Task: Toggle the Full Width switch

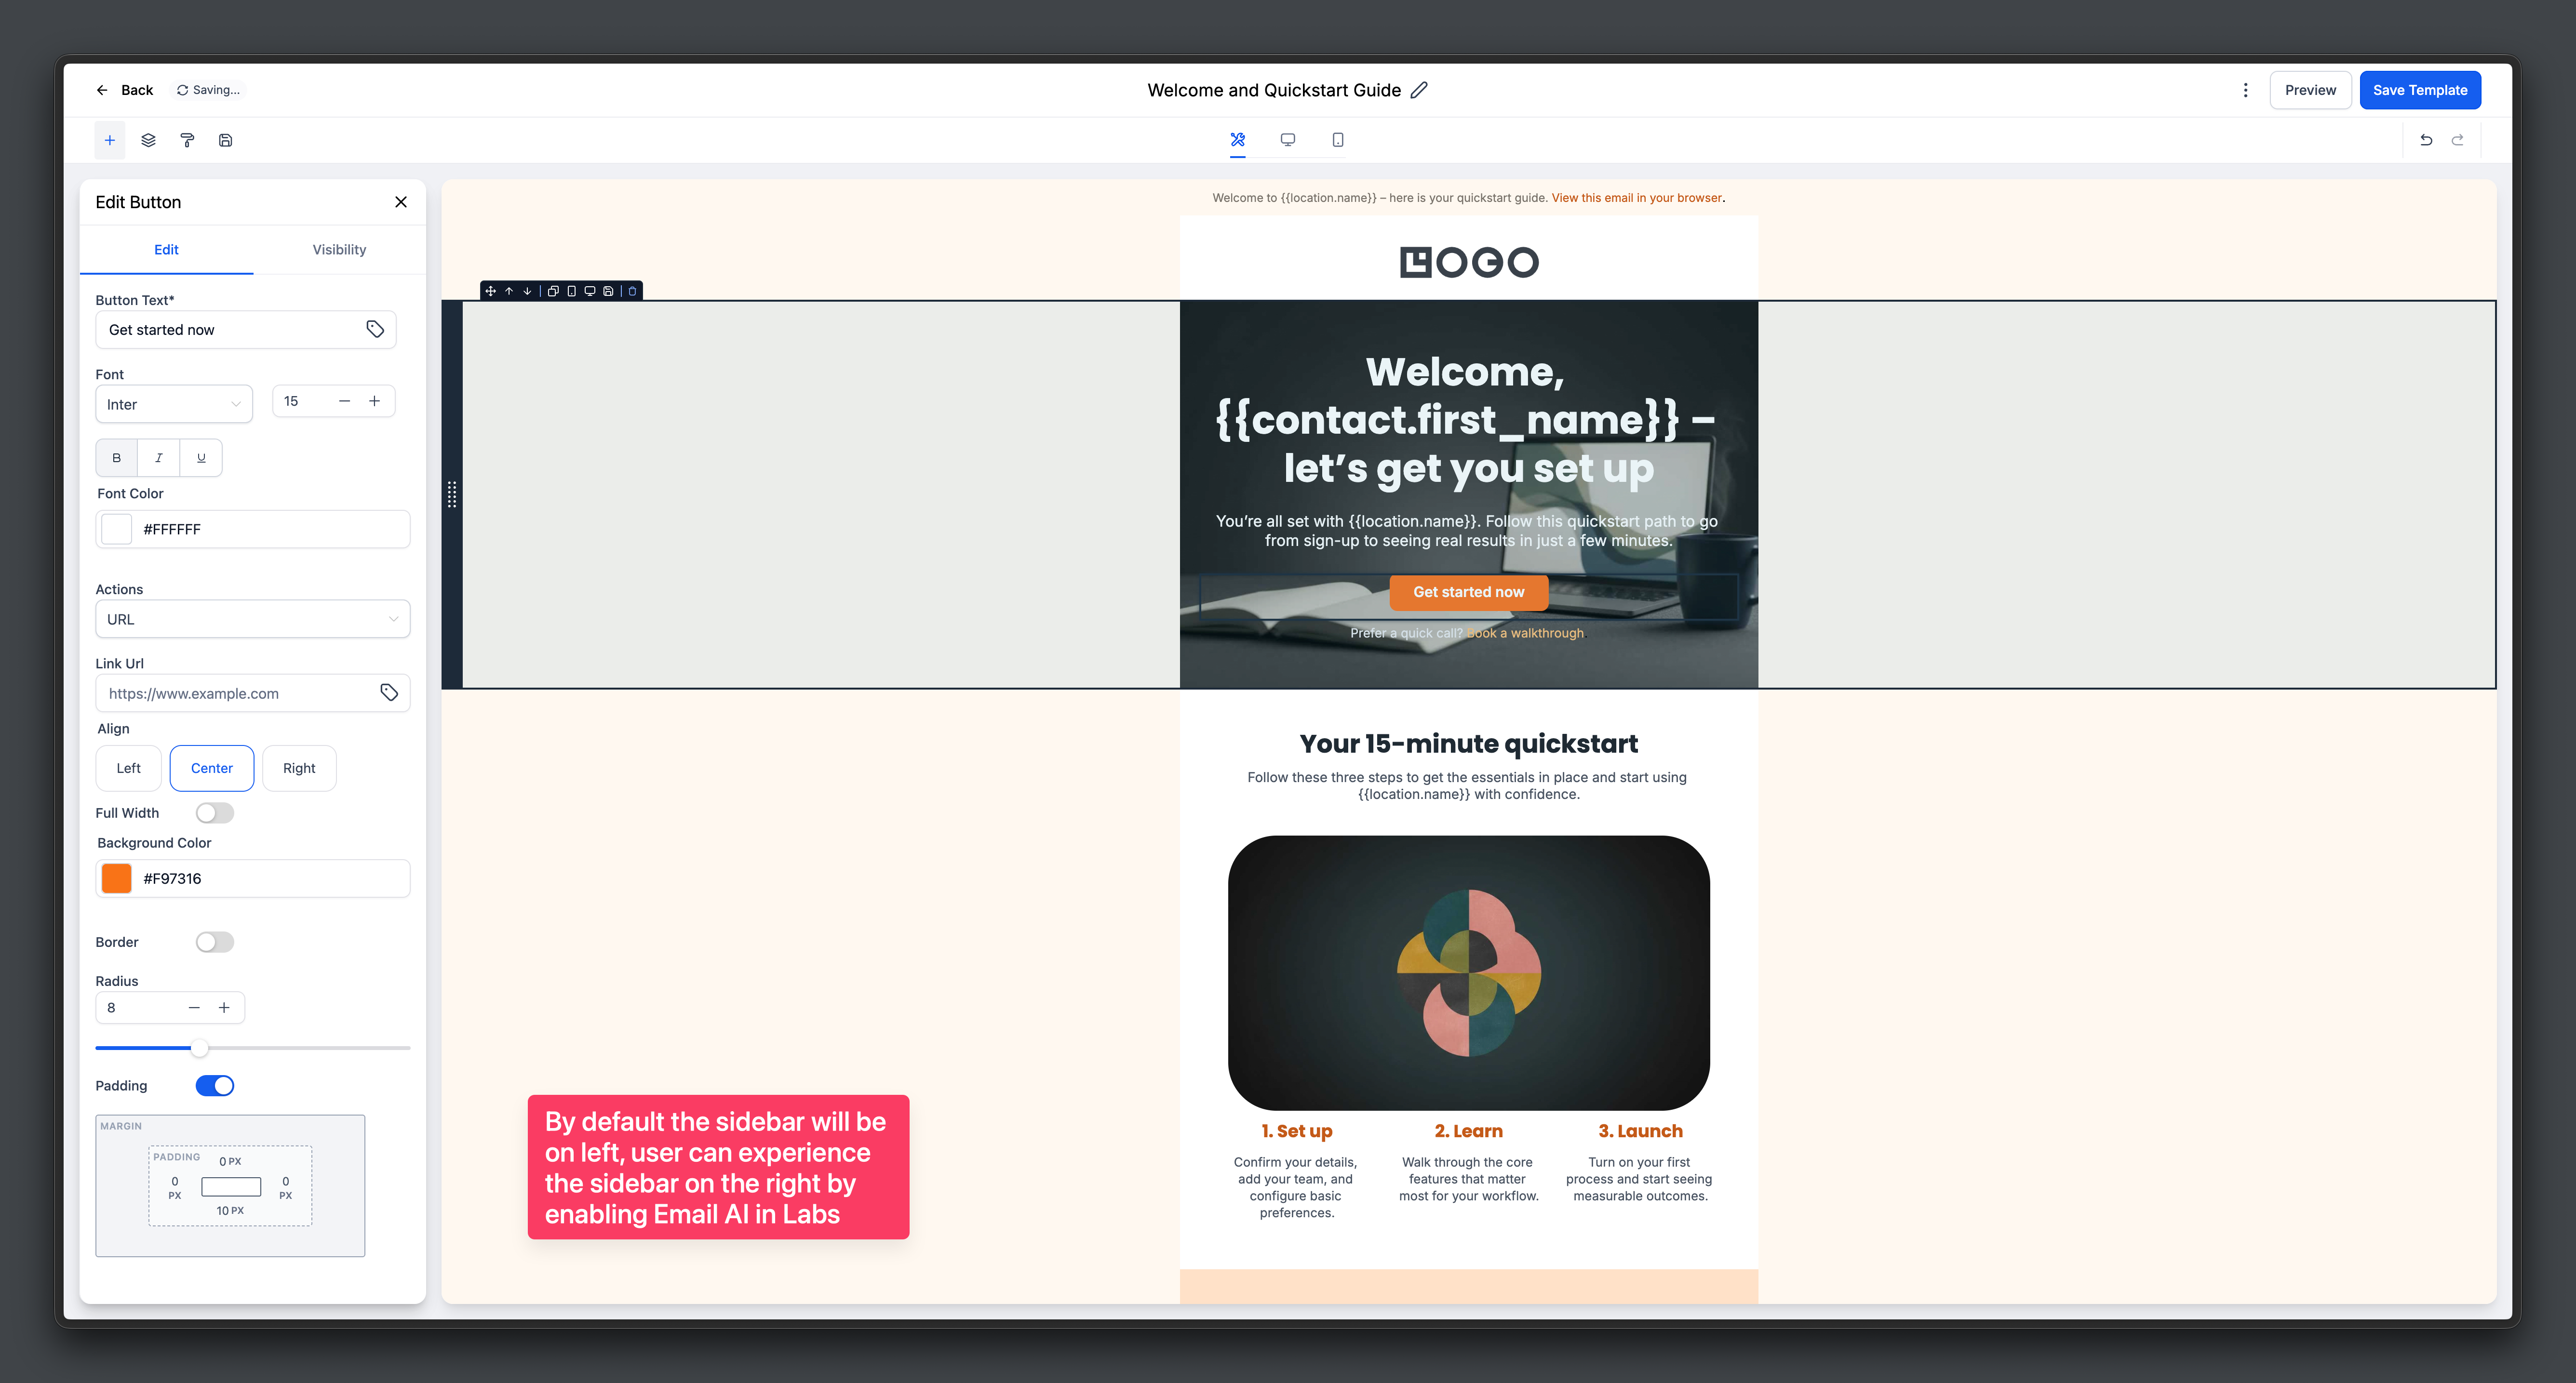Action: [215, 813]
